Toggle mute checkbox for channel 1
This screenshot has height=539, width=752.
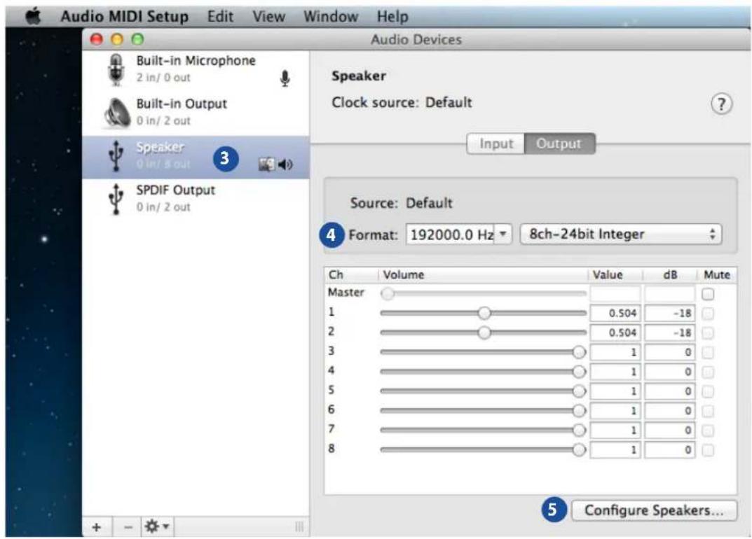(x=708, y=314)
